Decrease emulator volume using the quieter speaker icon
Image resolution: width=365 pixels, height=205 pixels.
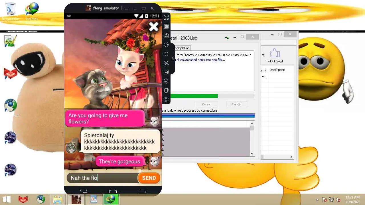[x=166, y=54]
